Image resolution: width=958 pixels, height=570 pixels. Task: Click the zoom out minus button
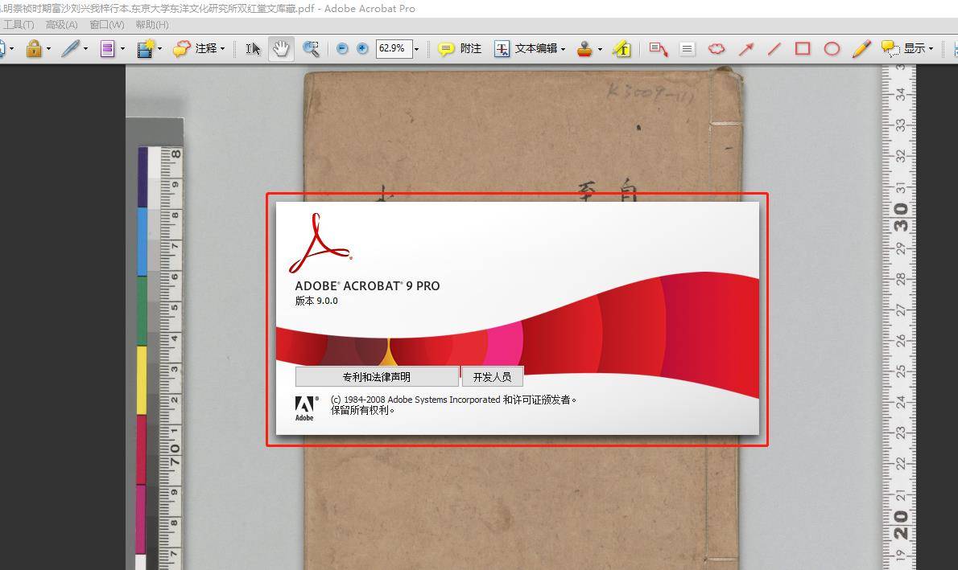(x=342, y=48)
